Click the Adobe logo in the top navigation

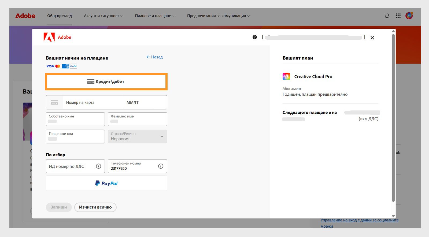pos(25,16)
